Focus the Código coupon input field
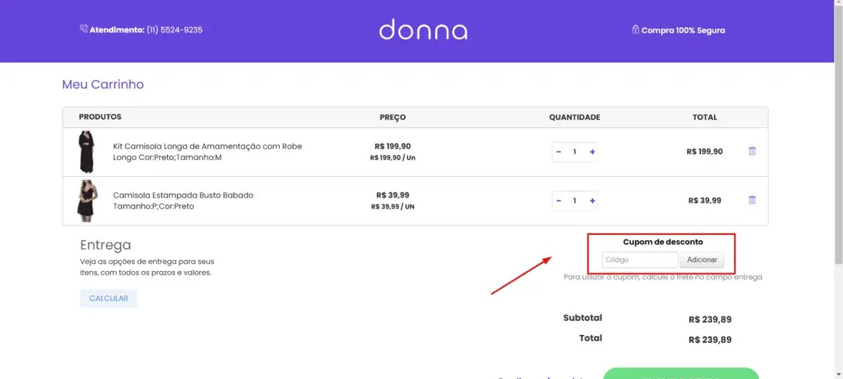The height and width of the screenshot is (379, 843). pyautogui.click(x=640, y=260)
